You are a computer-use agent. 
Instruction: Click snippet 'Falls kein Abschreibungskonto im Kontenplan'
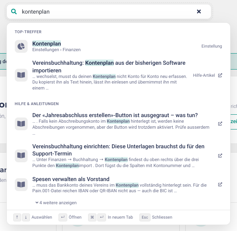pyautogui.click(x=84, y=121)
